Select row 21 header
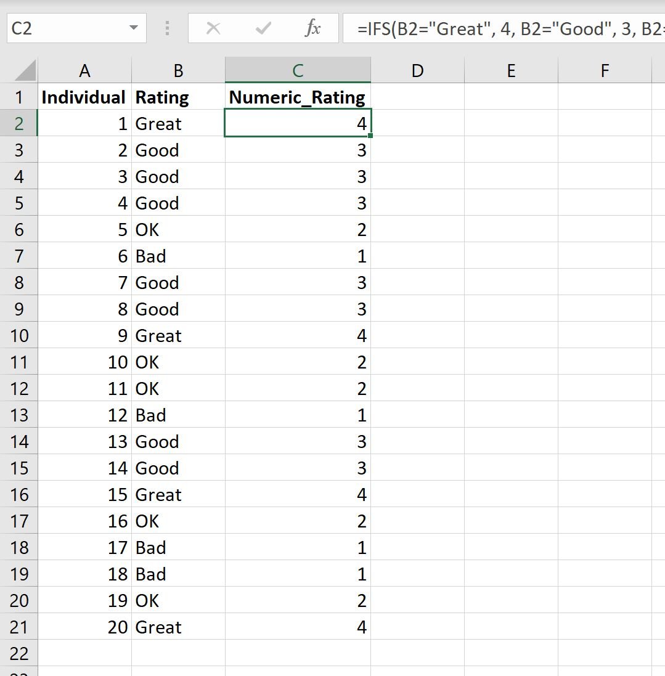Screen dimensions: 665x676 18,627
